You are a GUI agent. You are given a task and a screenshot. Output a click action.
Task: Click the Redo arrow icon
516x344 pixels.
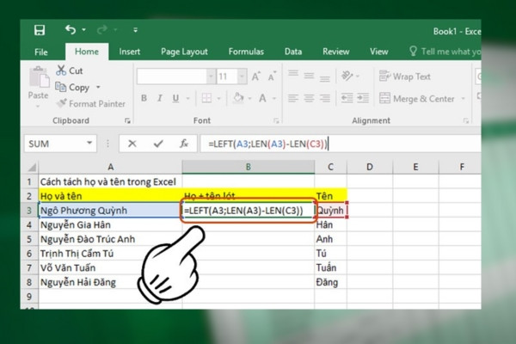click(102, 30)
